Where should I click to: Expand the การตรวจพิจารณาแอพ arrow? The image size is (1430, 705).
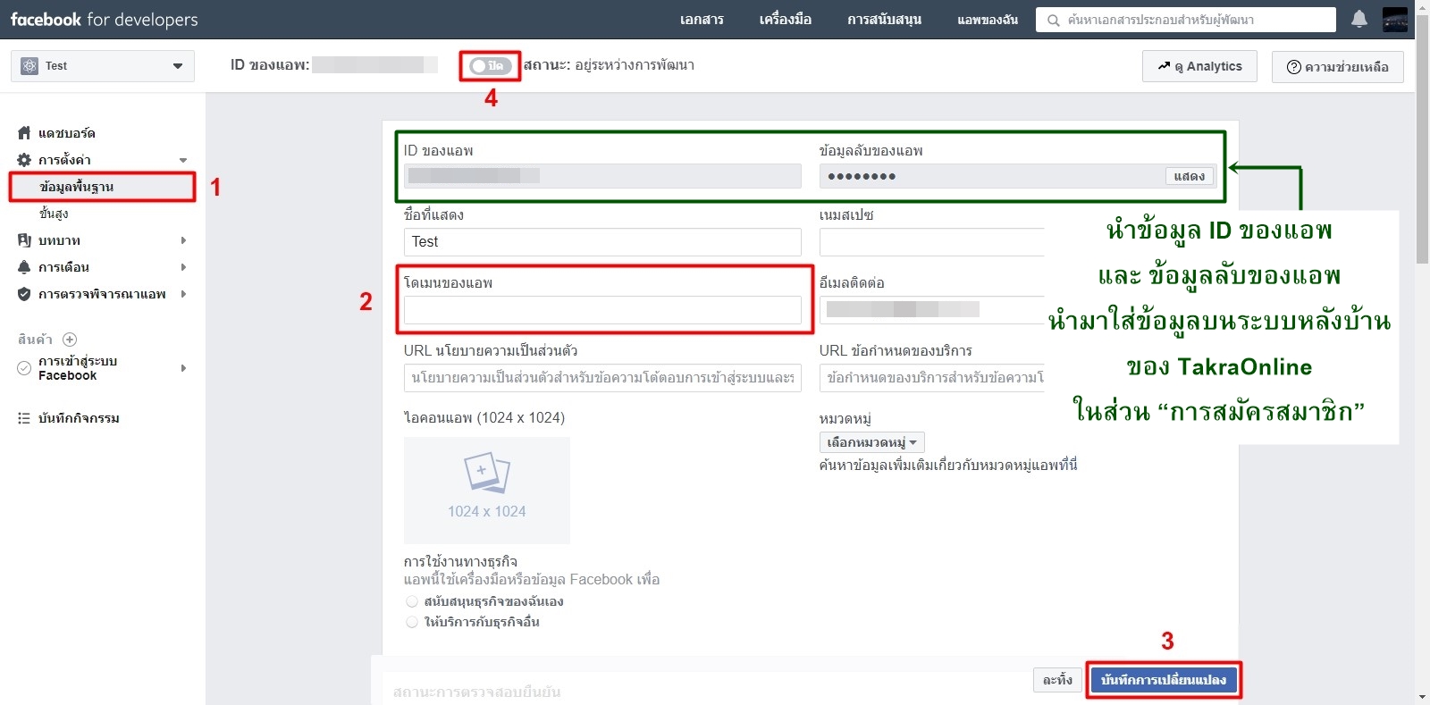click(x=183, y=294)
